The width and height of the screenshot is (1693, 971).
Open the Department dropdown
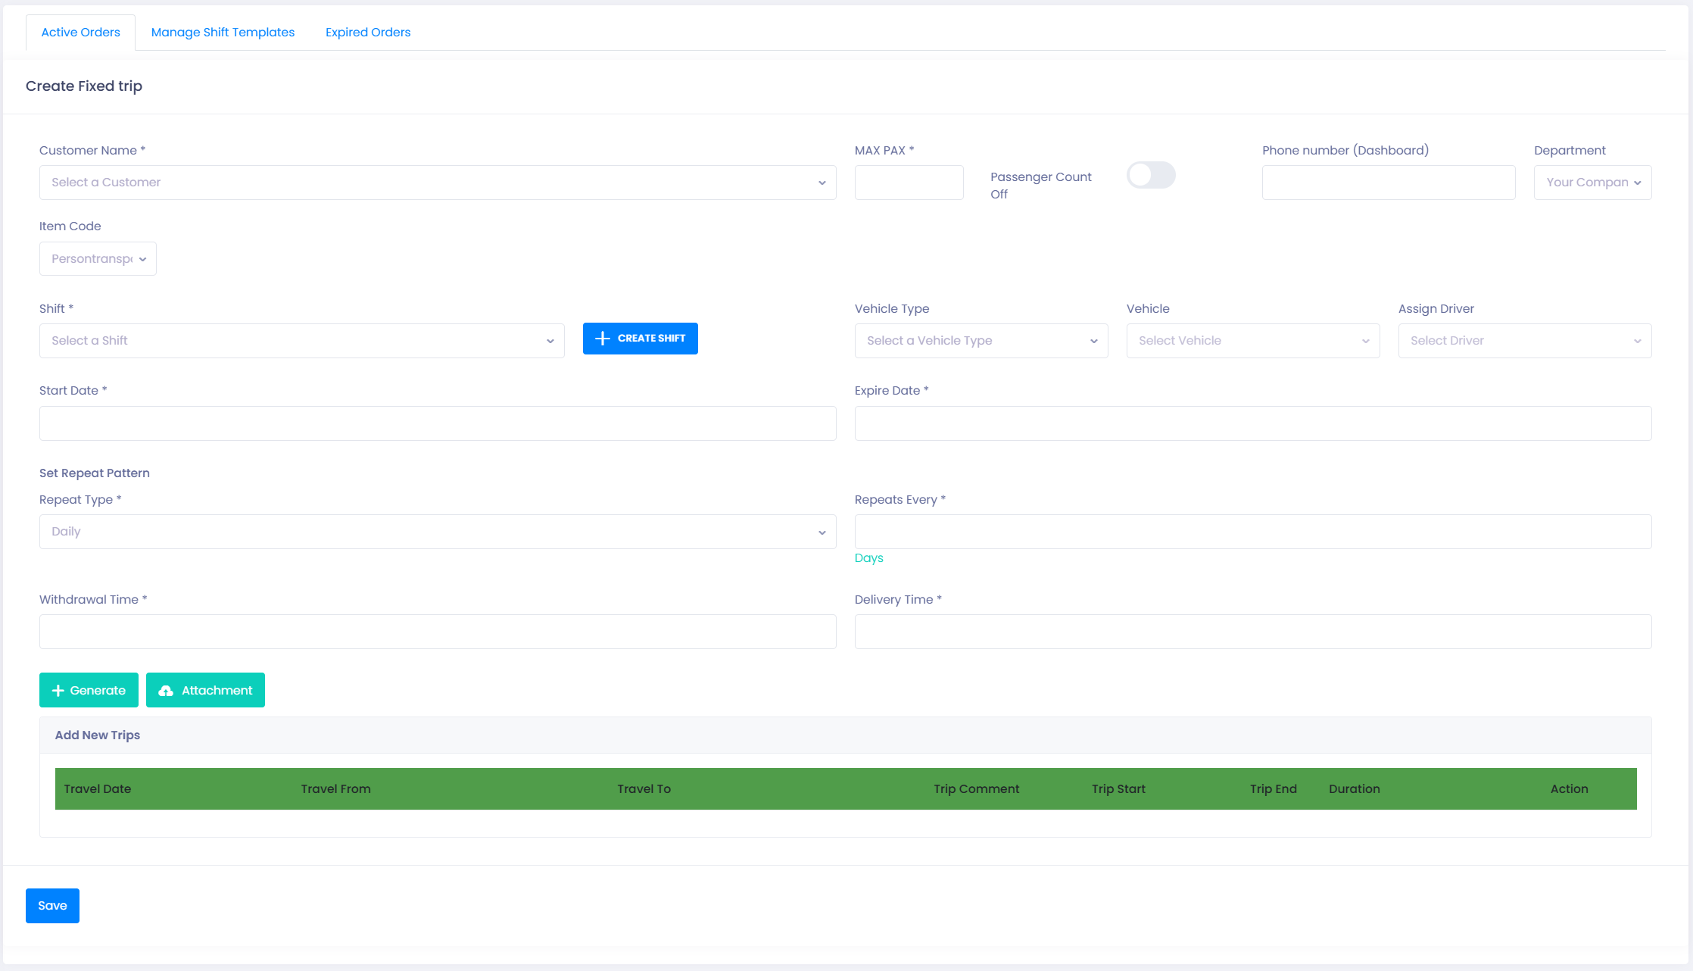1592,183
